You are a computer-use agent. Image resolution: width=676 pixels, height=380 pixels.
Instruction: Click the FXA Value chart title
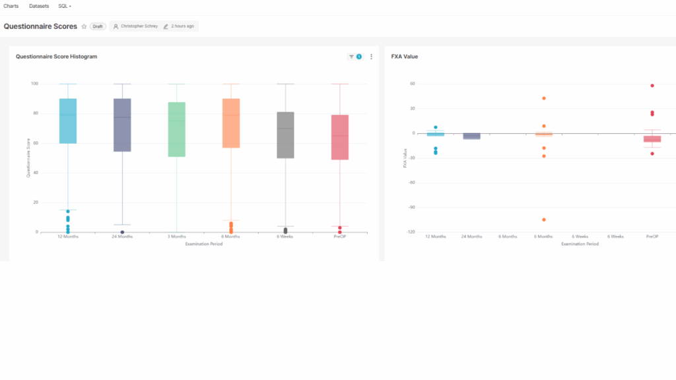(x=404, y=57)
